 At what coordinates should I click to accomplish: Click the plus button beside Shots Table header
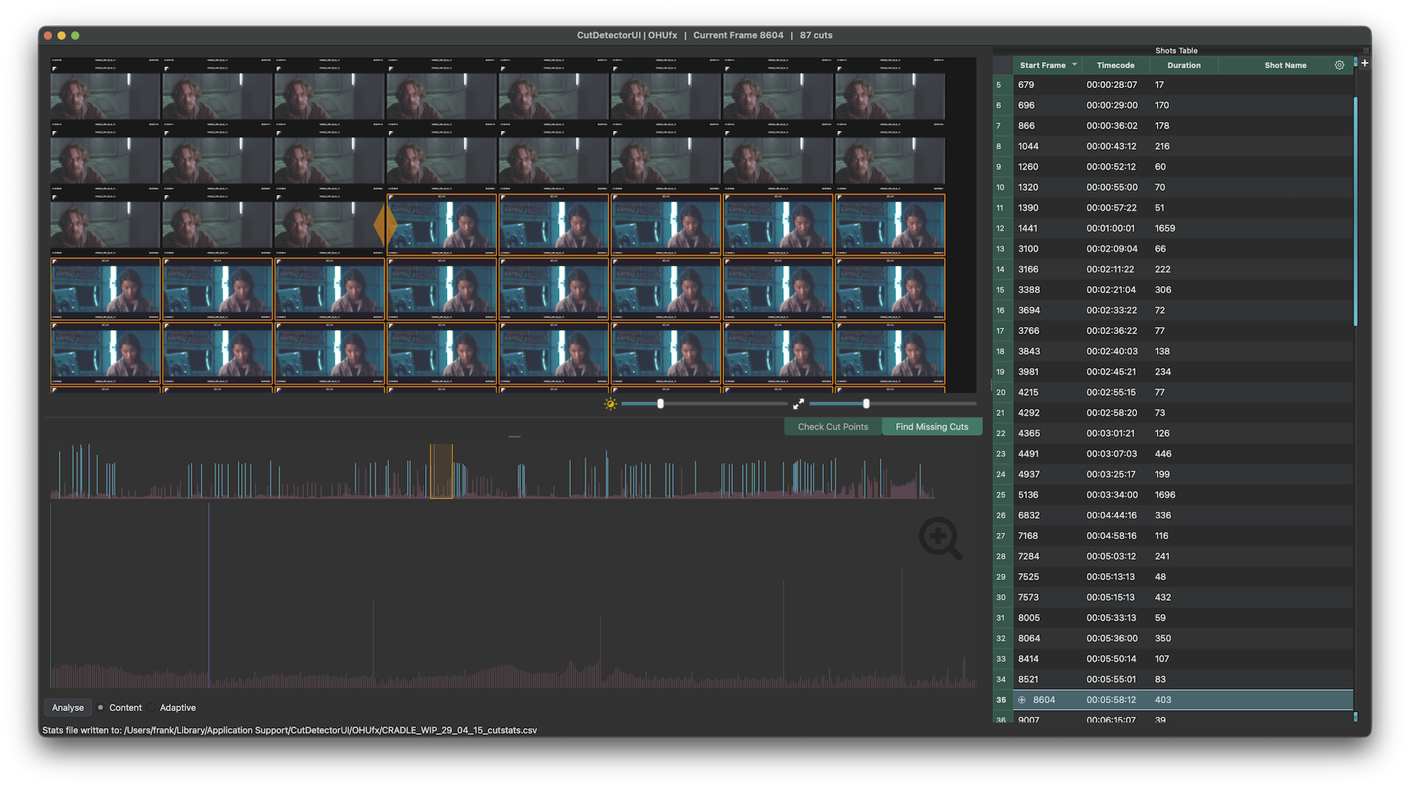coord(1365,63)
